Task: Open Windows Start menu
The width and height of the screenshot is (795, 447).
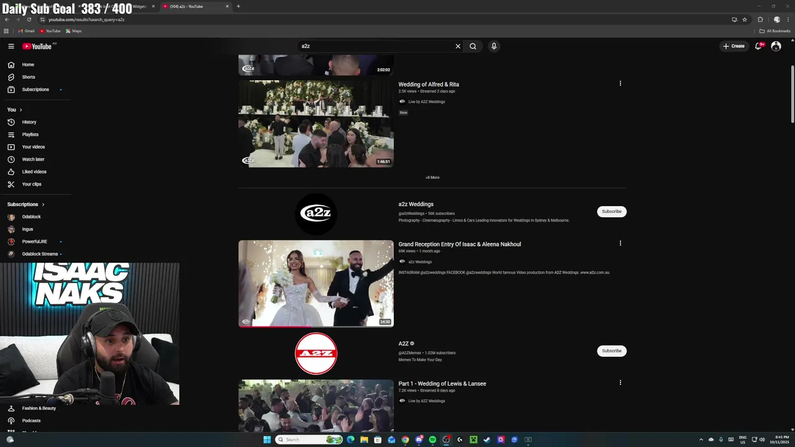Action: pyautogui.click(x=267, y=440)
